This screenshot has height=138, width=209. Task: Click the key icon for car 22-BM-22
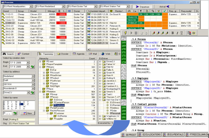coord(3,23)
